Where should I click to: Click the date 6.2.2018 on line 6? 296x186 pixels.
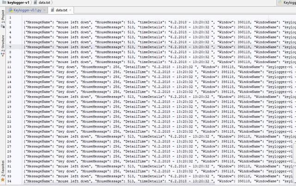tap(179, 42)
